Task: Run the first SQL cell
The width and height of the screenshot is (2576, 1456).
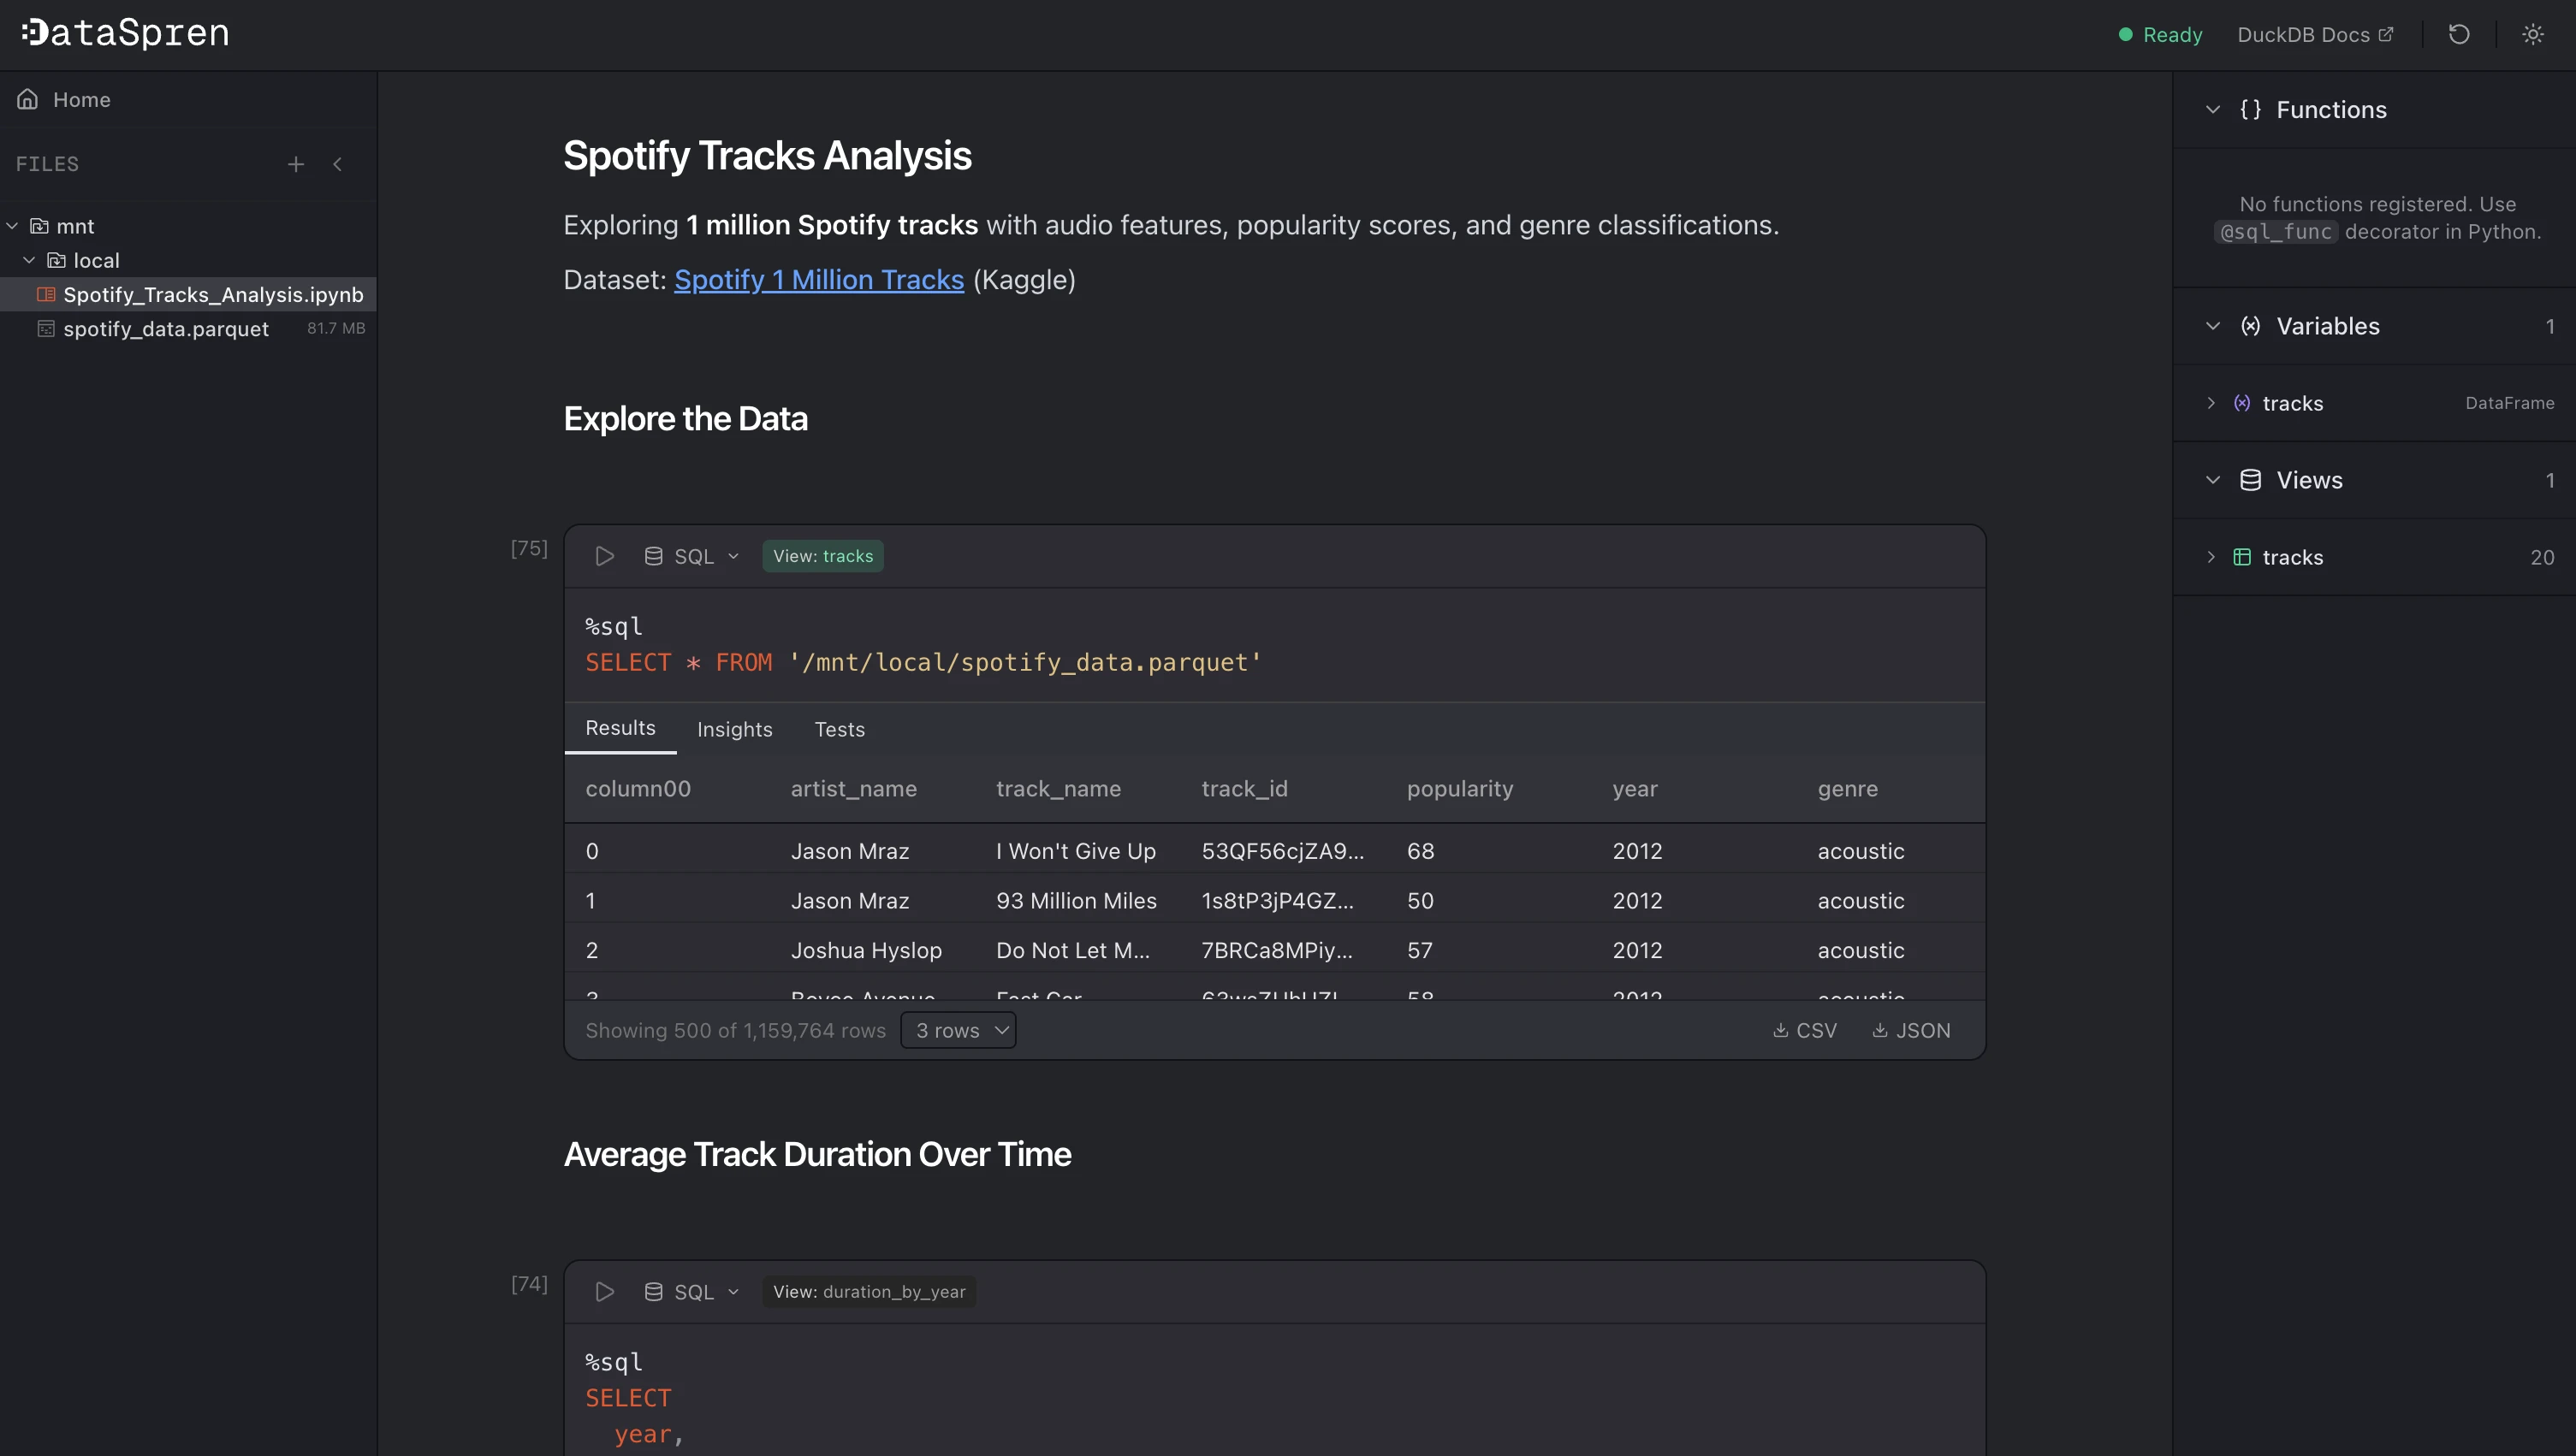Action: [x=604, y=556]
